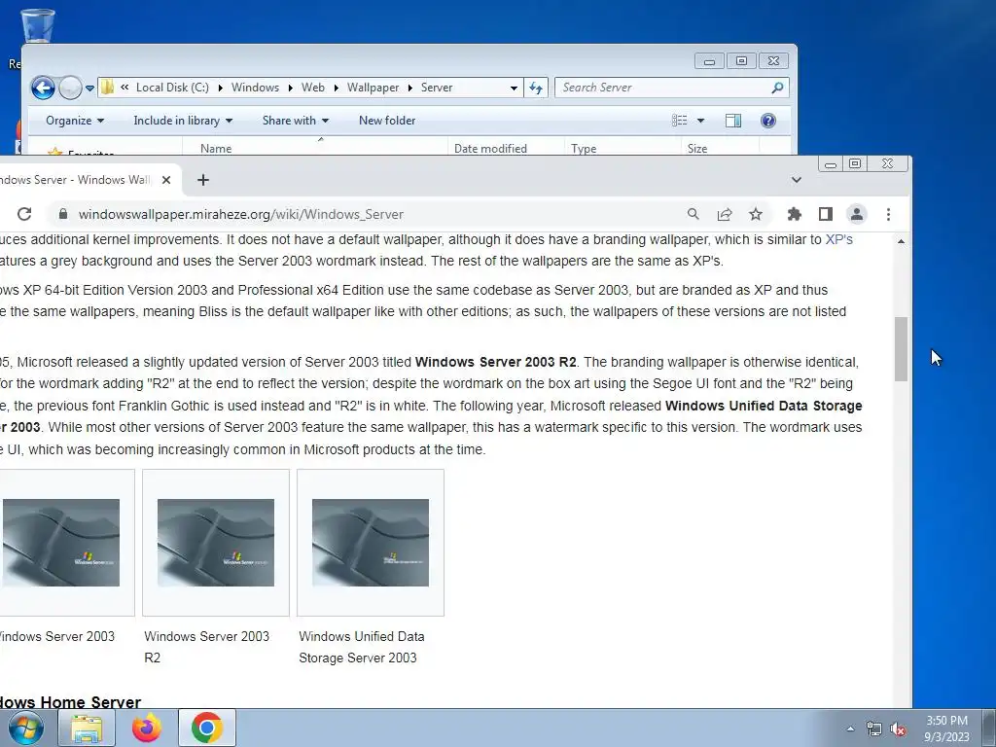Open the views more options arrow

700,121
